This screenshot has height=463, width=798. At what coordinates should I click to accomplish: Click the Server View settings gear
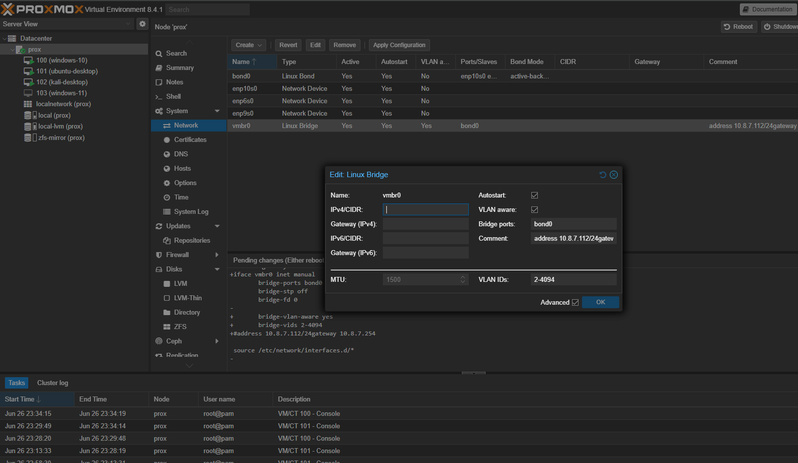[143, 23]
